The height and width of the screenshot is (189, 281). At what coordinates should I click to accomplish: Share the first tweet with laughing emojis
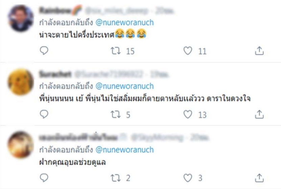[259, 51]
